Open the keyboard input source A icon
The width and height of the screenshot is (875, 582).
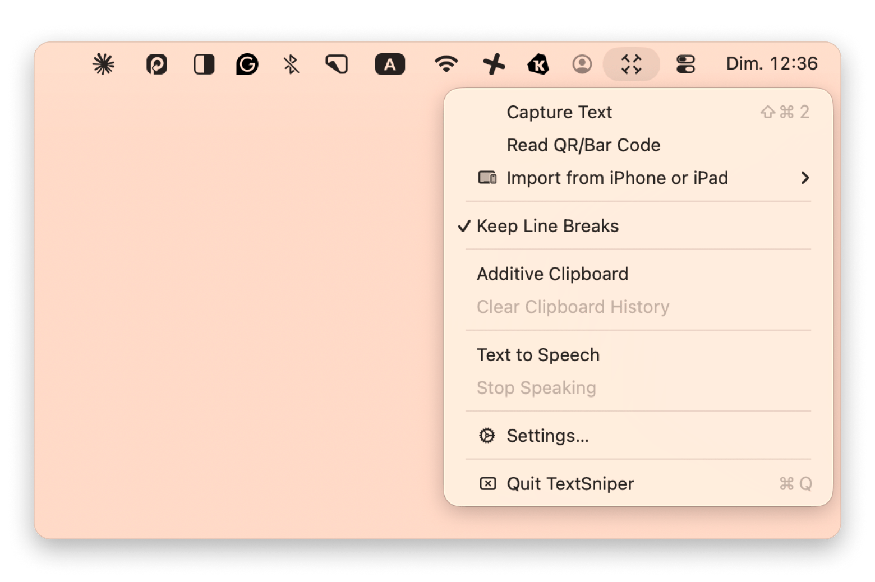coord(390,64)
